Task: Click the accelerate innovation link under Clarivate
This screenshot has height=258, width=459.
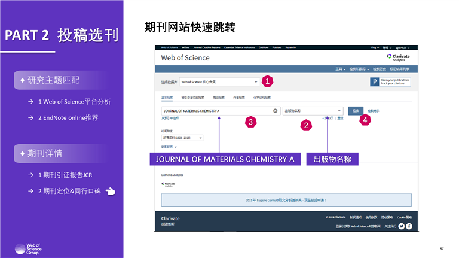Action: [168, 224]
